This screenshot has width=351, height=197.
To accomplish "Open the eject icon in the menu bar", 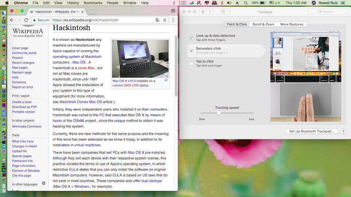I will (237, 3).
